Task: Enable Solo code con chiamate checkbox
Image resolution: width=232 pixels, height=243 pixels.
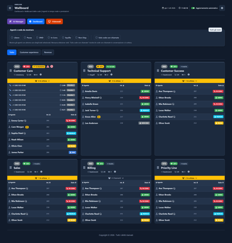Action: coord(96,37)
